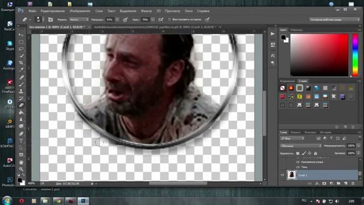Select the Path Selection tool
364x205 pixels.
(21, 147)
